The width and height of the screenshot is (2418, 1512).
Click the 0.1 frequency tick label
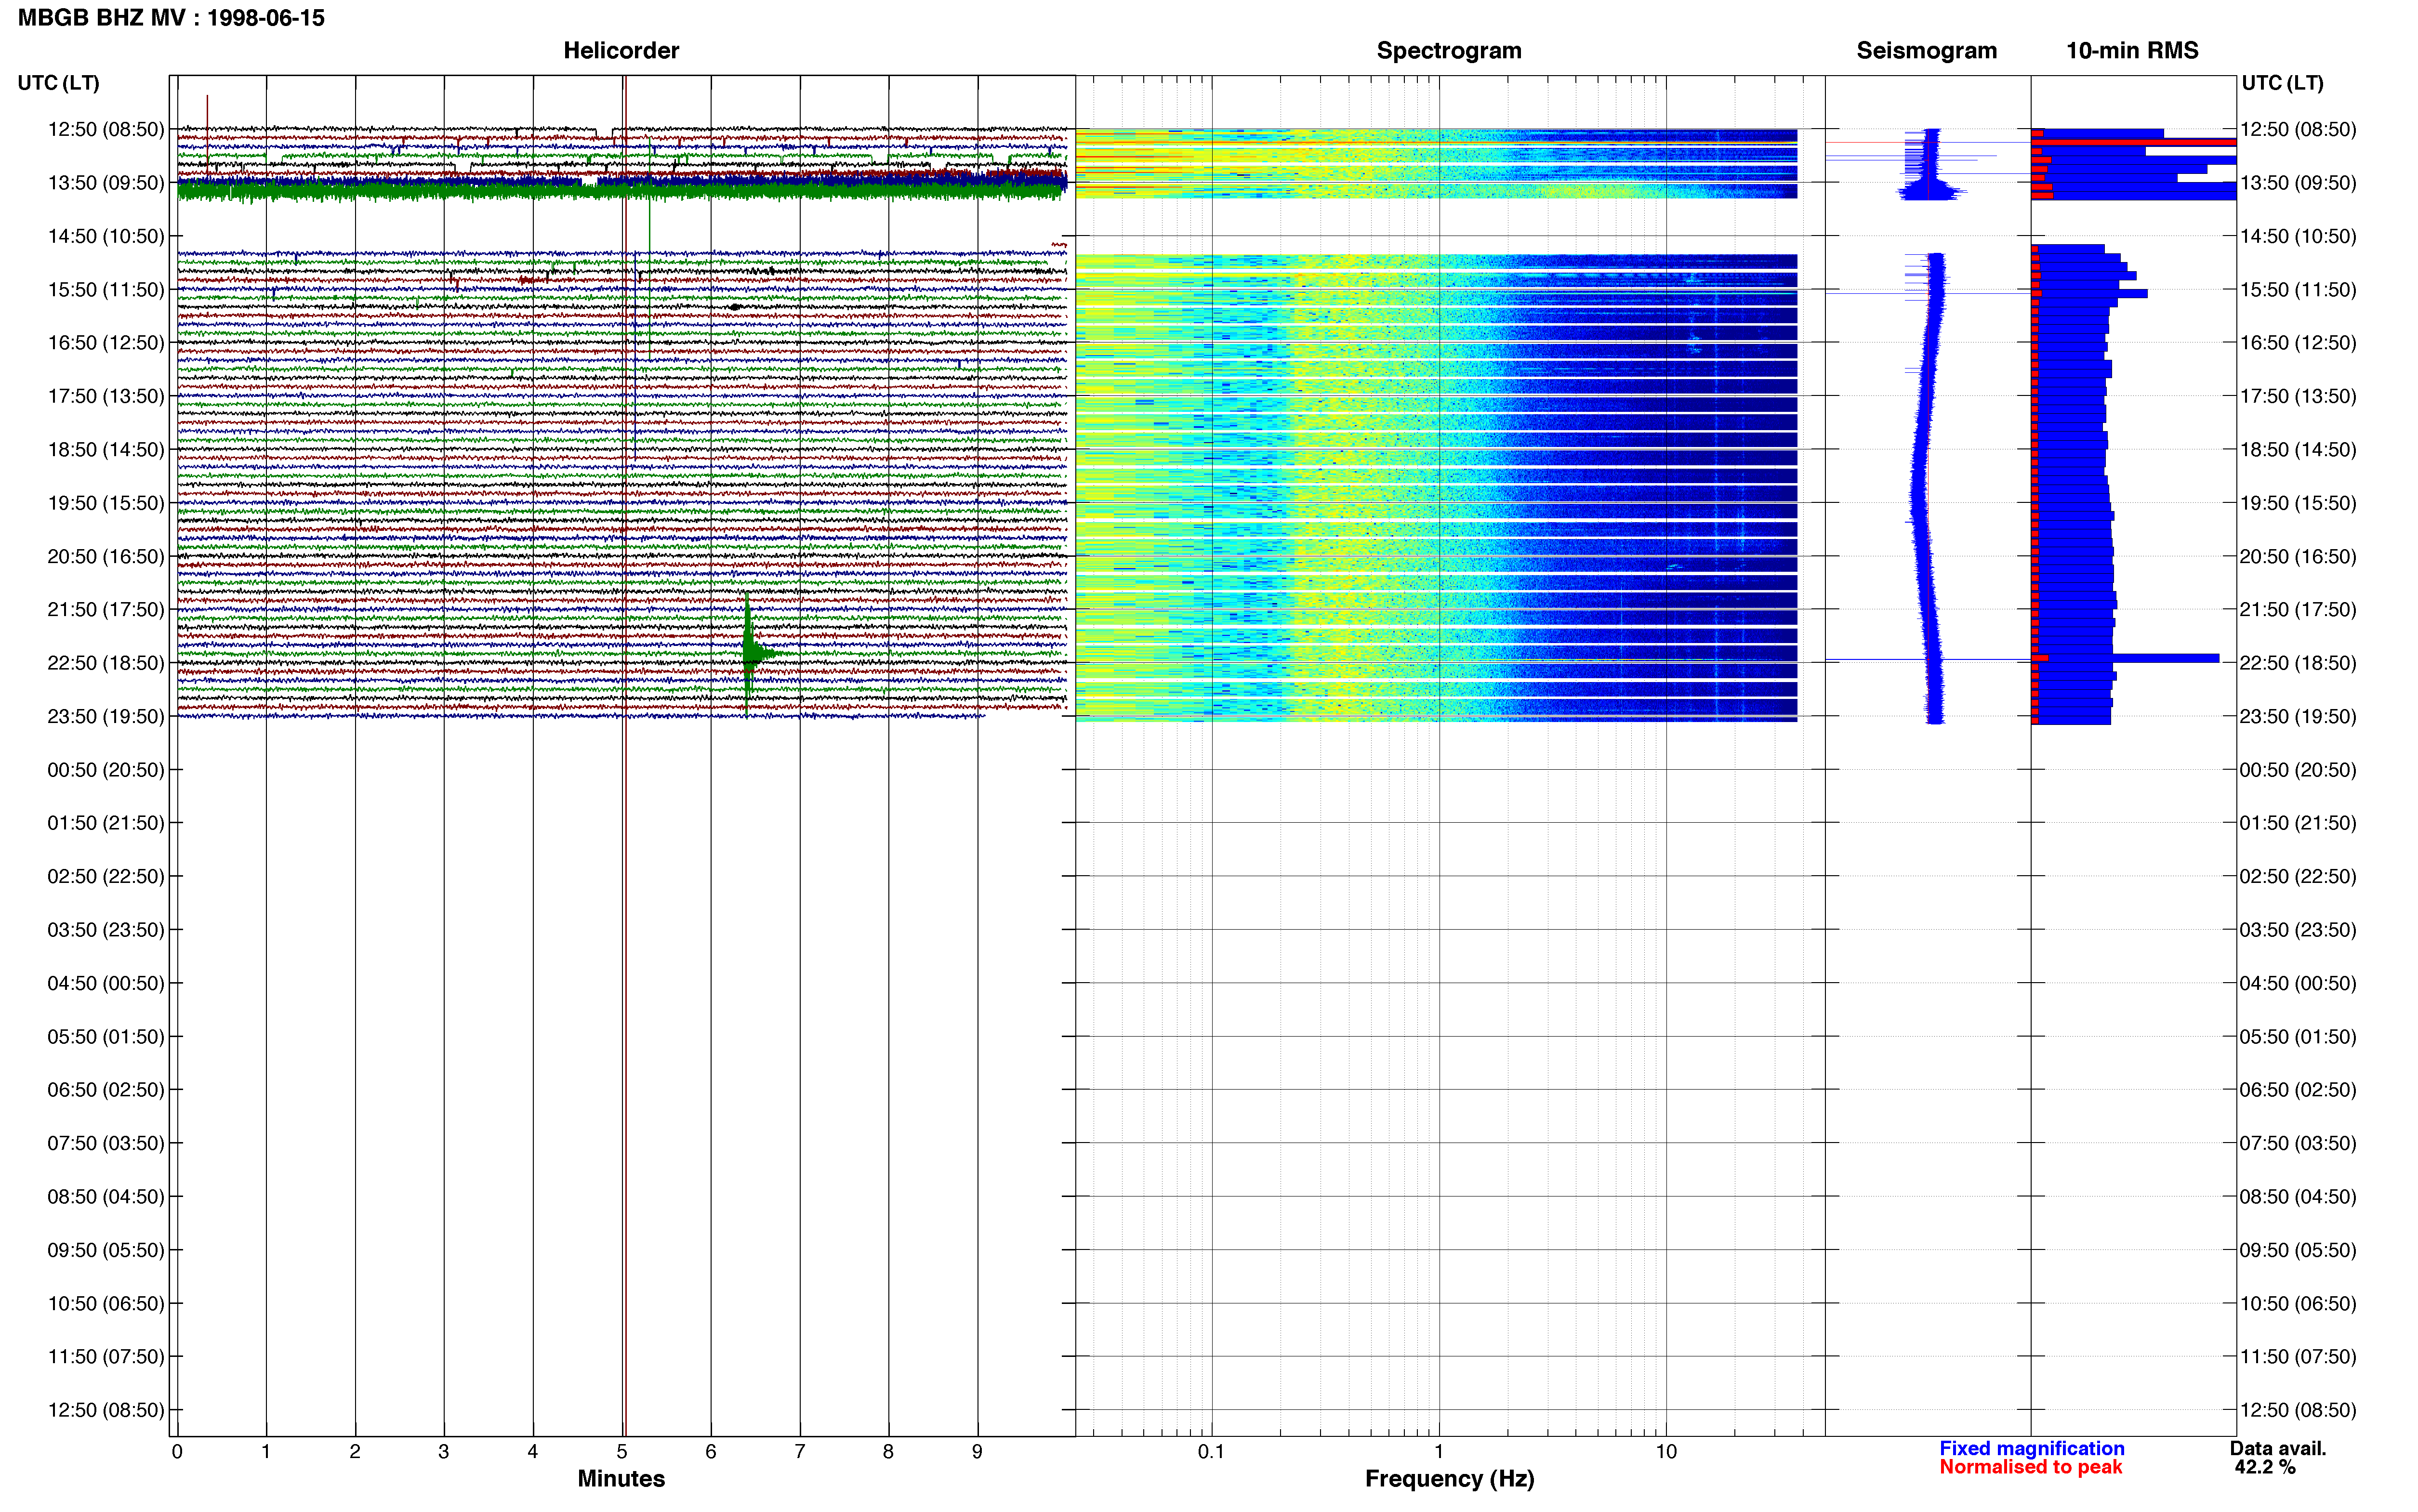coord(1211,1451)
